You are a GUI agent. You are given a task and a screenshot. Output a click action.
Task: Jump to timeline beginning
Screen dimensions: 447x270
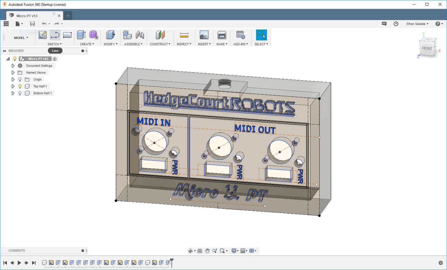[5, 263]
